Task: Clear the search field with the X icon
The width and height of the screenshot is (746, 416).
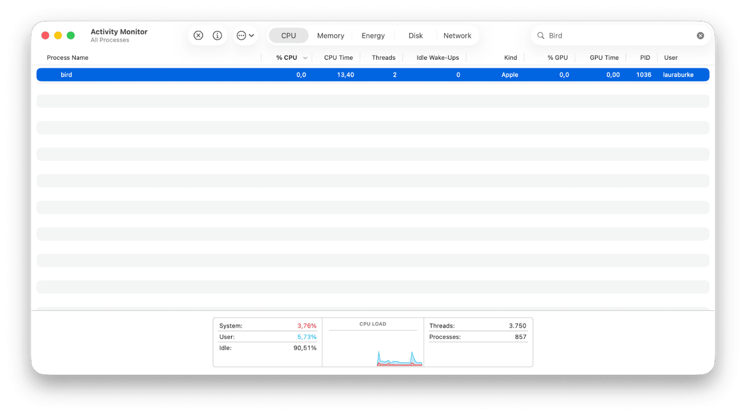Action: tap(700, 35)
